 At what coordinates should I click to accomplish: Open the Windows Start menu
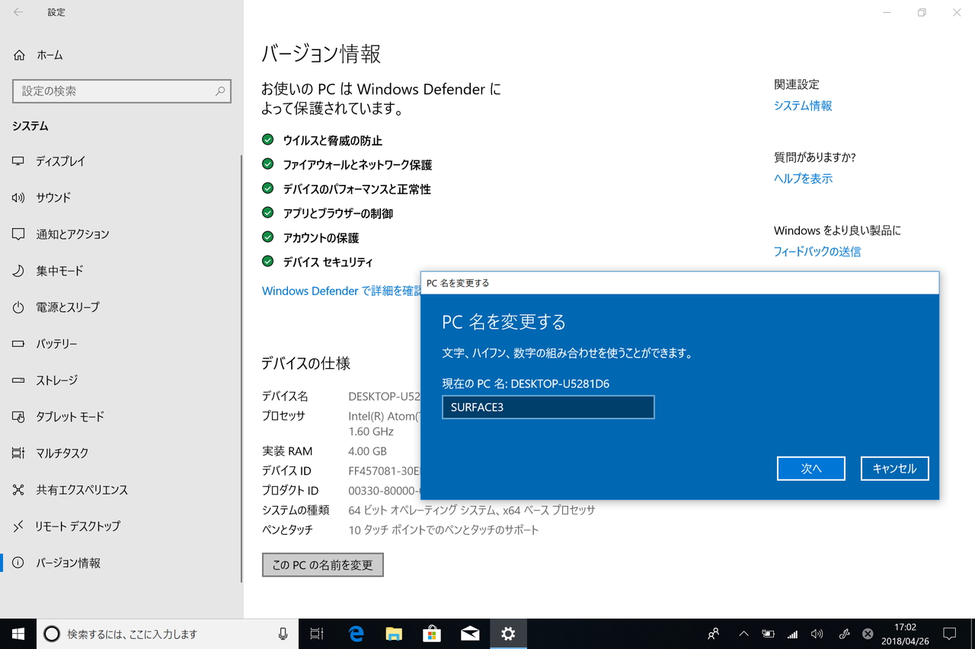[x=18, y=634]
